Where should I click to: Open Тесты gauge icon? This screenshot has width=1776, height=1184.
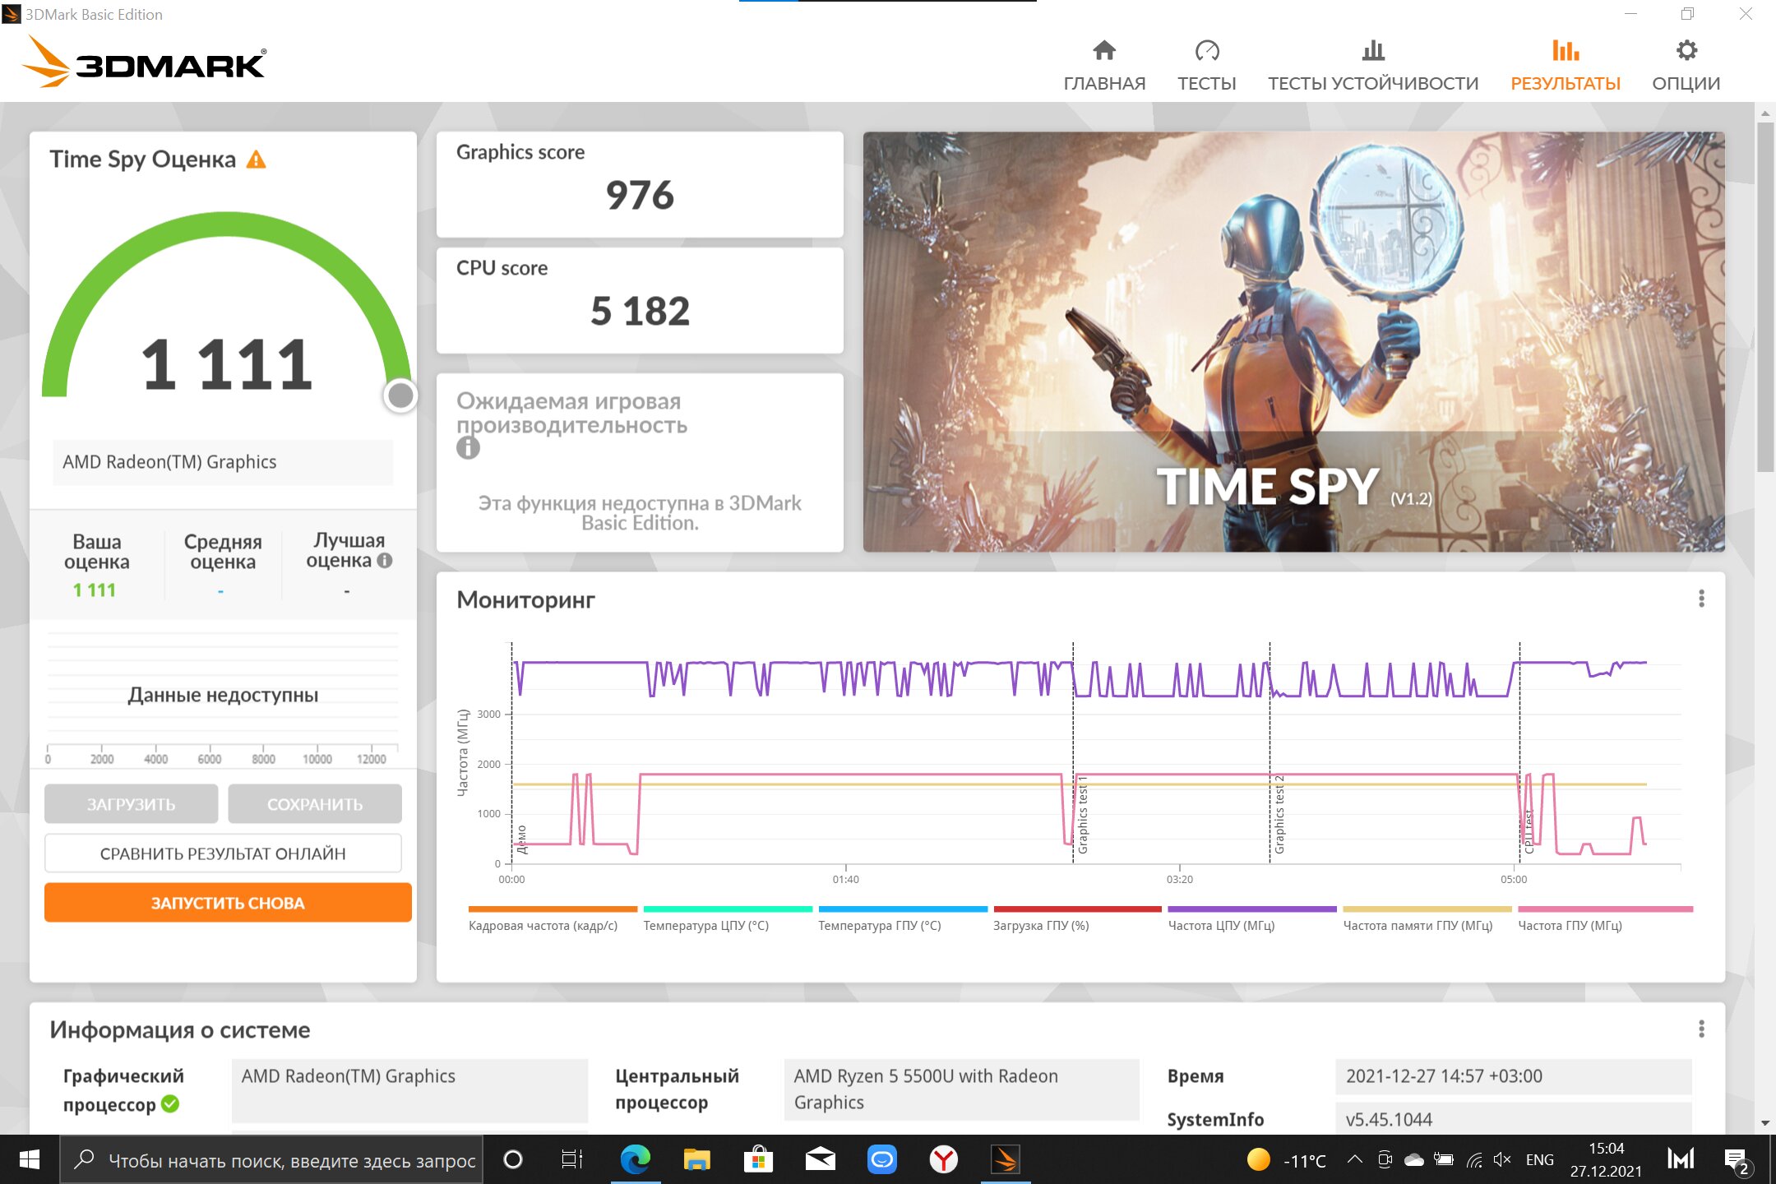(1206, 51)
